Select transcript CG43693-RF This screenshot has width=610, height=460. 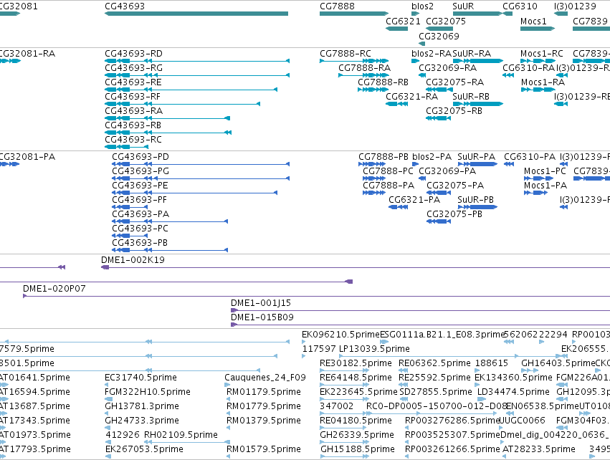coord(133,97)
